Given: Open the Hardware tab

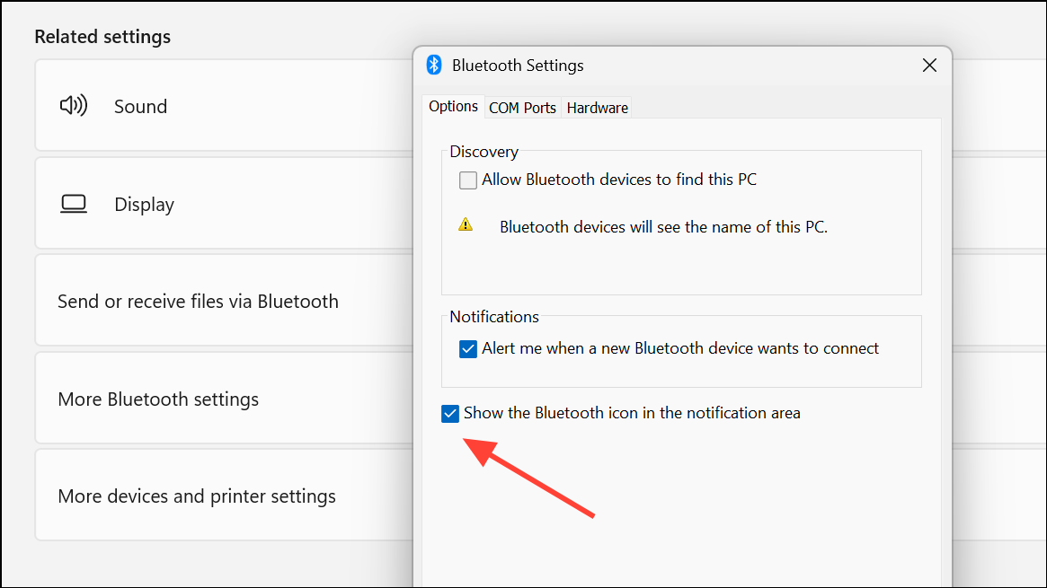Looking at the screenshot, I should tap(597, 107).
